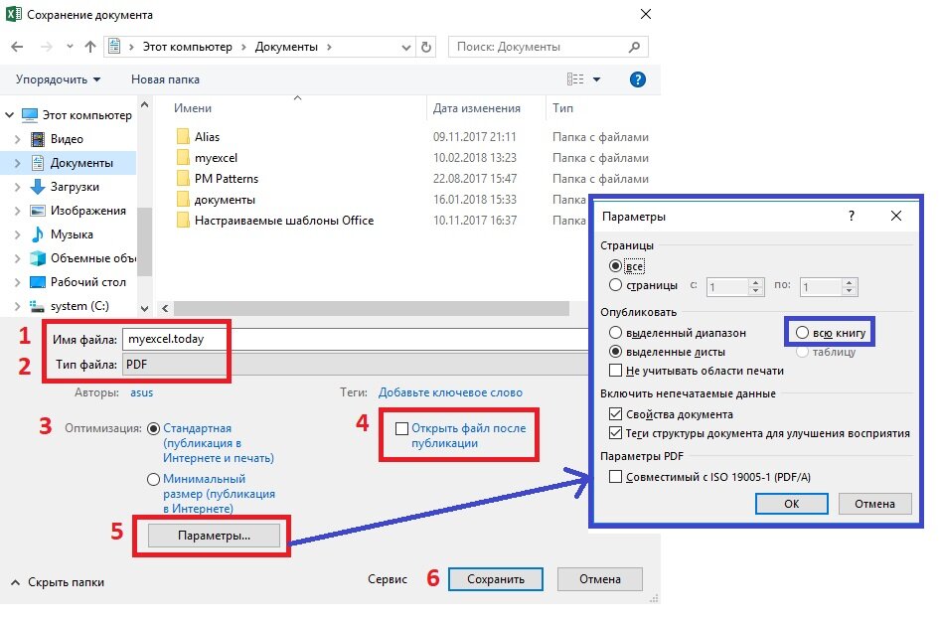Click the PM Patterns folder icon
This screenshot has height=621, width=940.
(x=183, y=179)
